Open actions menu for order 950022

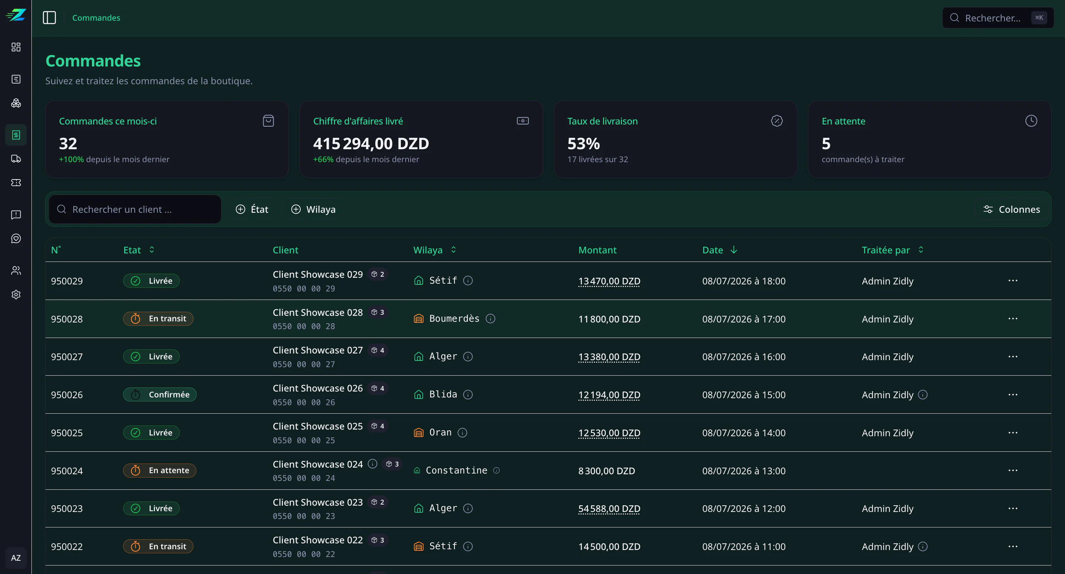(1013, 547)
